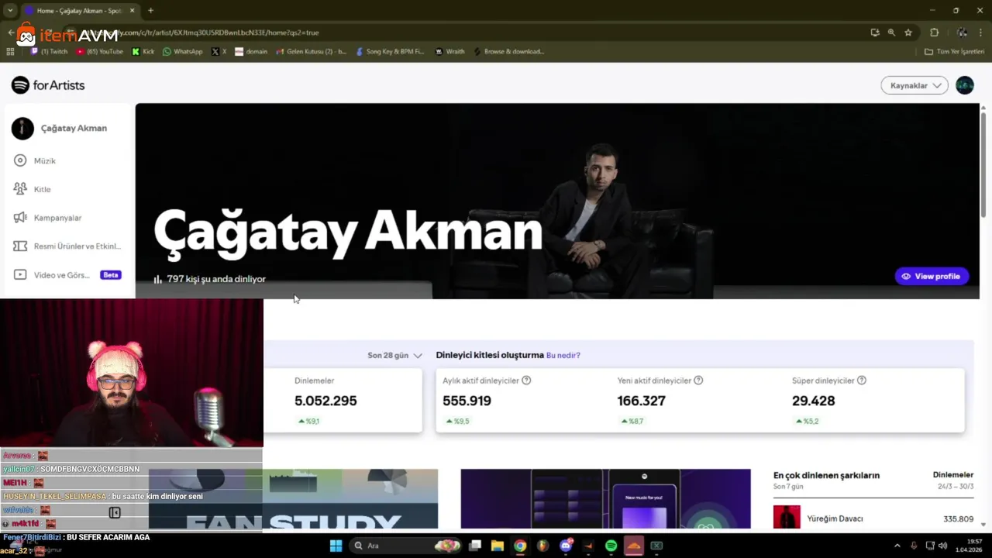
Task: Click the Bu nedir? link
Action: coord(563,355)
